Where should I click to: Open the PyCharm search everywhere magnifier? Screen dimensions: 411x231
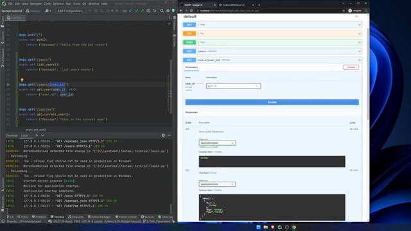162,11
